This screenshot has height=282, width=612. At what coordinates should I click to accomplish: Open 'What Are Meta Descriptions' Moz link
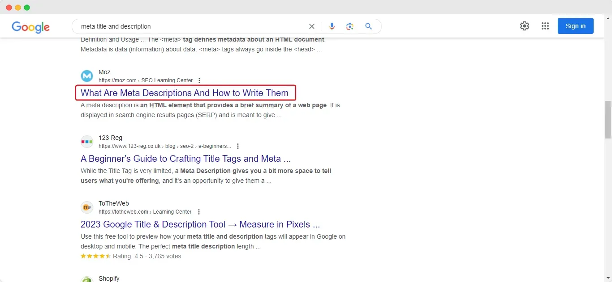(x=185, y=93)
